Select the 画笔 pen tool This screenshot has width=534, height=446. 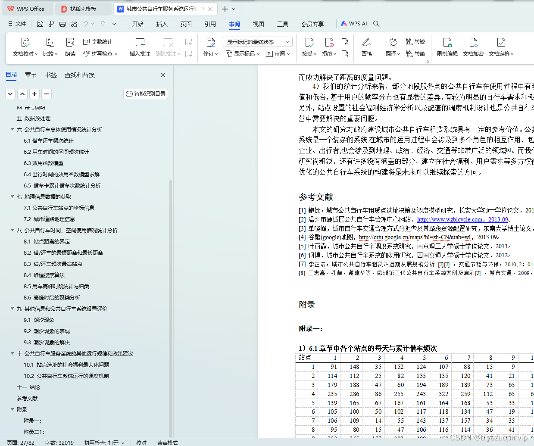pos(367,47)
